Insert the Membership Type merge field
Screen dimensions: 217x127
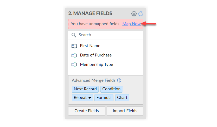coord(97,65)
